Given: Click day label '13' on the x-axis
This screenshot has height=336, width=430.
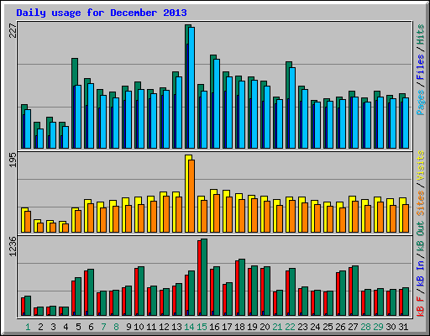Looking at the screenshot, I should pos(176,327).
